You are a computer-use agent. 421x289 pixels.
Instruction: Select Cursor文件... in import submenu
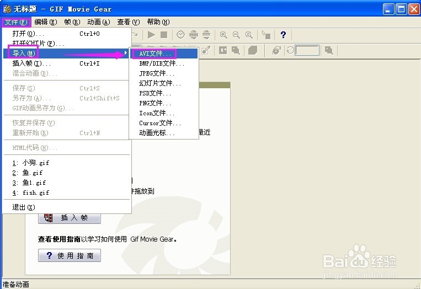[x=164, y=123]
